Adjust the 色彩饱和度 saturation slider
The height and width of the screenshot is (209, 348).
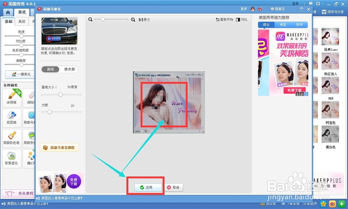click(21, 55)
